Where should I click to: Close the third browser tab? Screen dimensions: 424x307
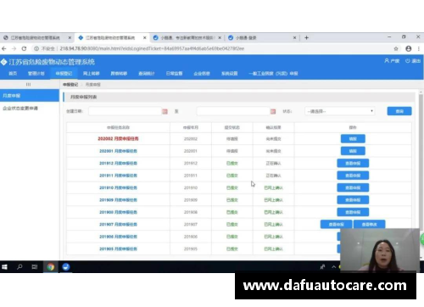click(x=220, y=37)
